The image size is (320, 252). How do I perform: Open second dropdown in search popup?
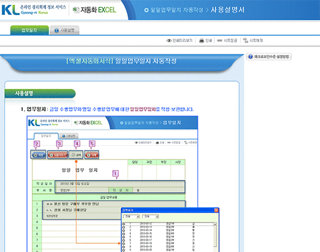point(151,217)
